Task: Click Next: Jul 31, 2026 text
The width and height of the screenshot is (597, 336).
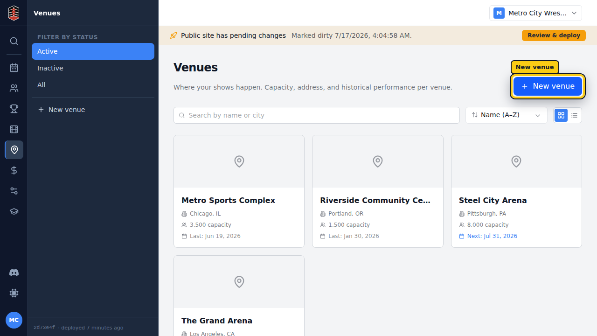Action: click(x=492, y=236)
